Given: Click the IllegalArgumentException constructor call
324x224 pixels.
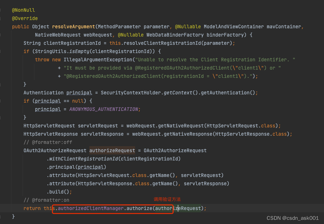Looking at the screenshot, I should tap(97, 59).
